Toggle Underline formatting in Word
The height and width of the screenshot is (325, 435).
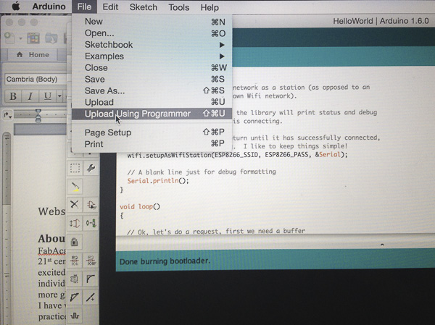point(47,96)
